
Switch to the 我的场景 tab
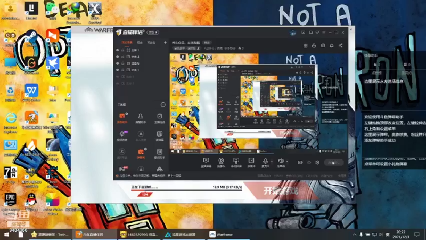click(x=127, y=43)
